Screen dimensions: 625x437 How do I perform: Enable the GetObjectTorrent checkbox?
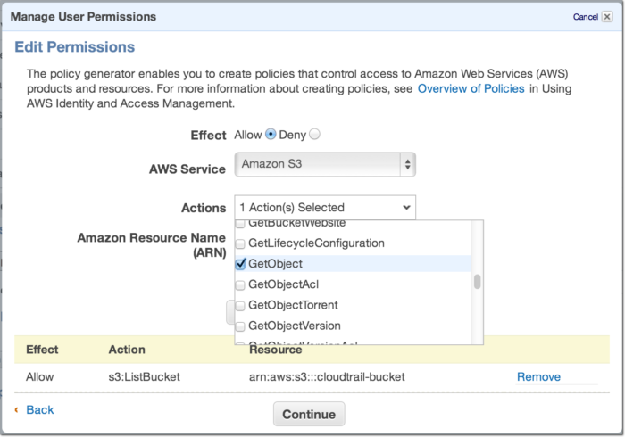click(240, 305)
